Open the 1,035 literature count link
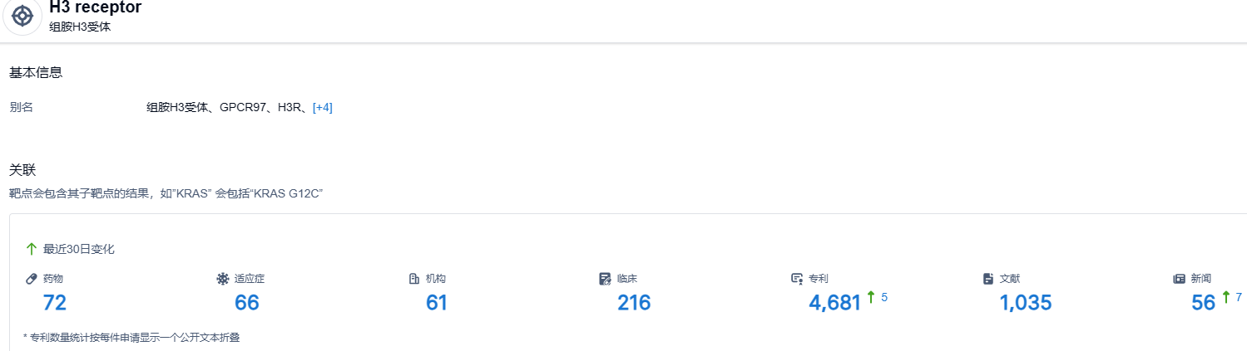Image resolution: width=1247 pixels, height=351 pixels. [1026, 303]
